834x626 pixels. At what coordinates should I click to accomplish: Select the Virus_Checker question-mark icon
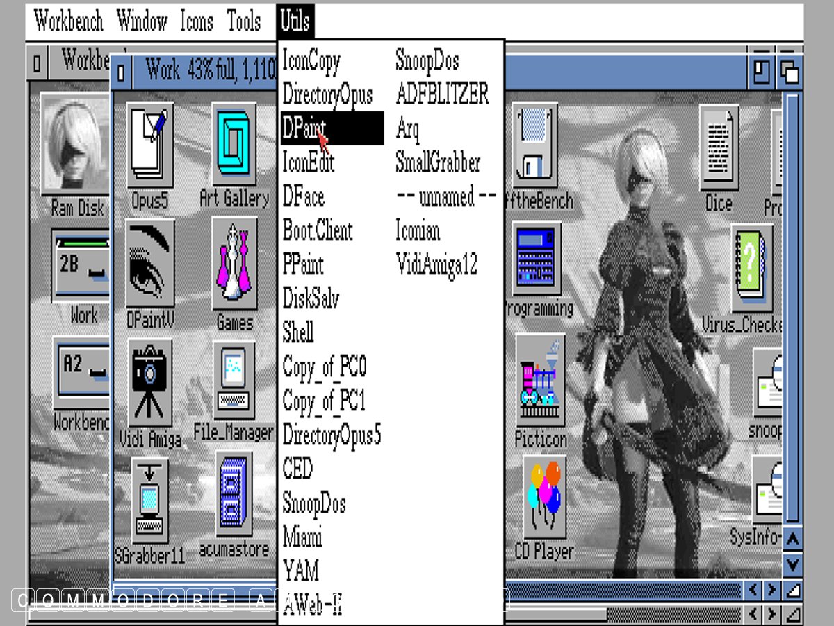(752, 268)
